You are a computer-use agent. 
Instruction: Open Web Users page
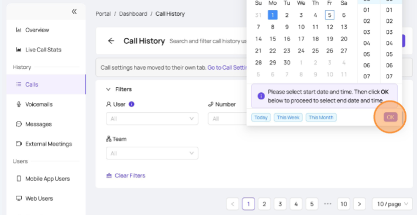pos(46,198)
